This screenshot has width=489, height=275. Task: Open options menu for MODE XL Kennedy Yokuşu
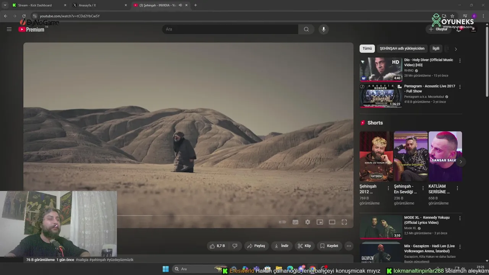[x=460, y=218]
